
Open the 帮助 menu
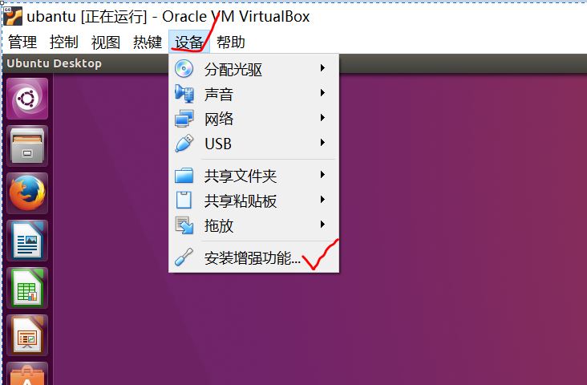tap(231, 42)
